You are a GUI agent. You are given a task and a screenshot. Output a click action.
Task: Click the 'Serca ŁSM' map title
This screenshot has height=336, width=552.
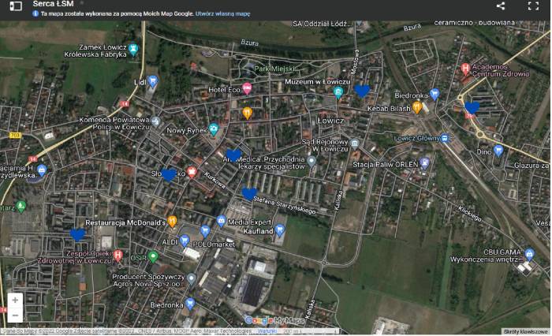[53, 4]
